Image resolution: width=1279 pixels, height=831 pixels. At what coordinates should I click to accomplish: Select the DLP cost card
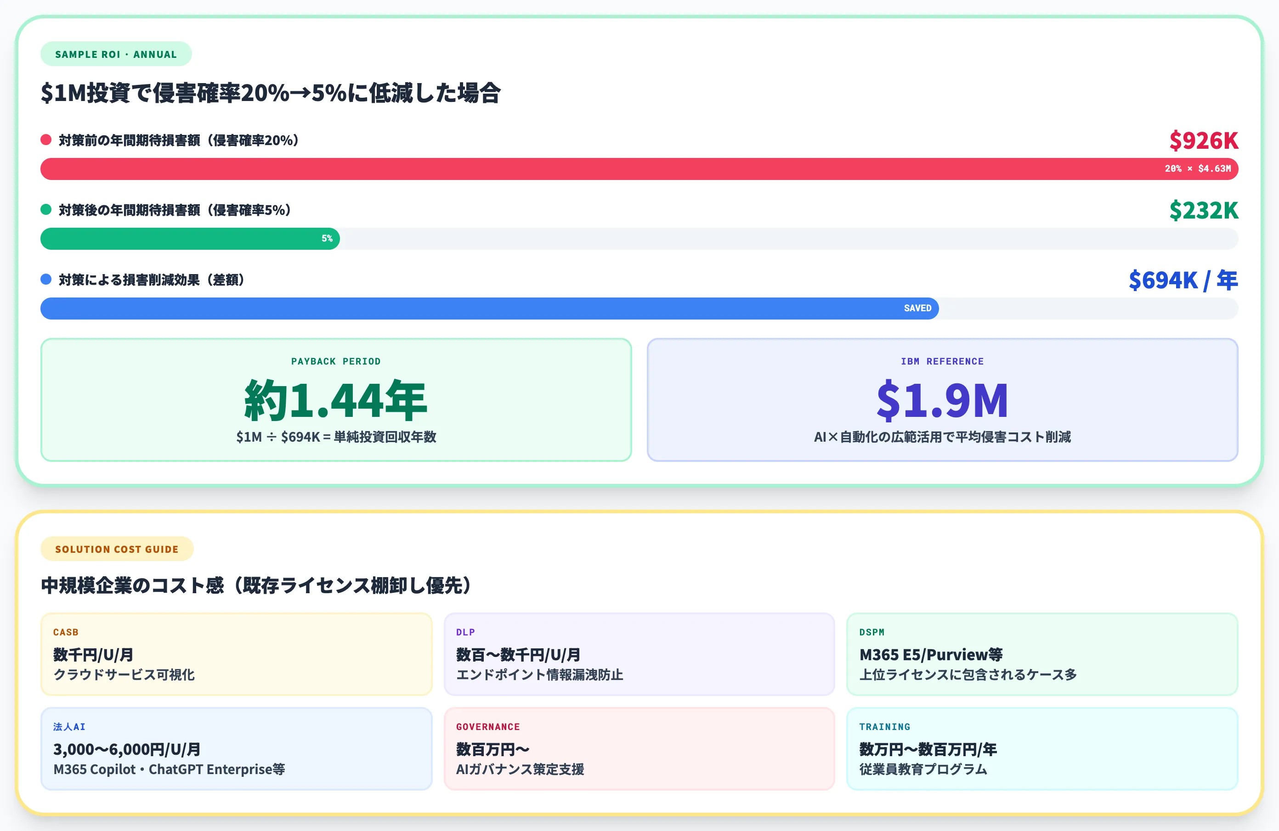(639, 654)
